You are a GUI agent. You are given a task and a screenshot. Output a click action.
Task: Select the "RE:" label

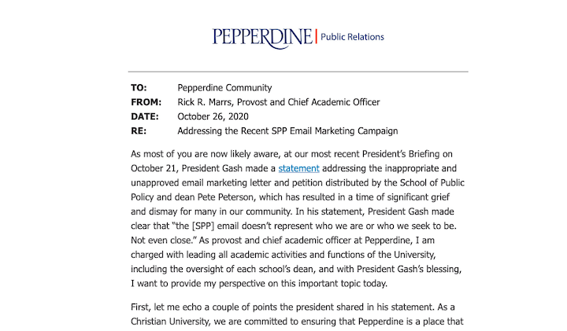tap(139, 131)
